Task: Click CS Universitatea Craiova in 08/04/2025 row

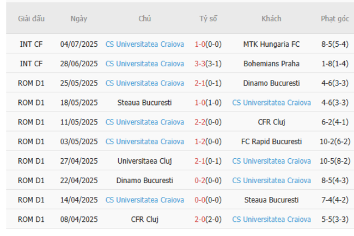Action: pyautogui.click(x=271, y=219)
